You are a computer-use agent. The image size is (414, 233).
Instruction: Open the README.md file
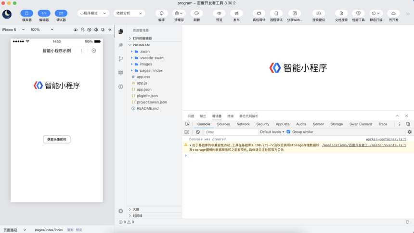[x=155, y=108]
